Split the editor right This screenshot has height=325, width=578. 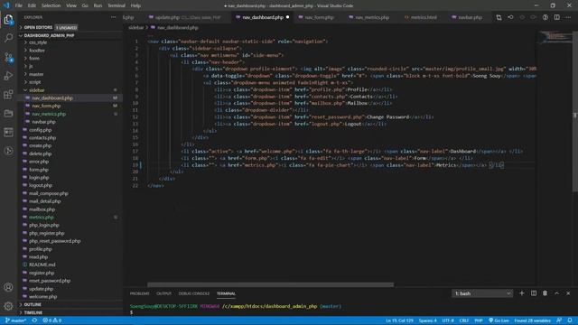[556, 17]
